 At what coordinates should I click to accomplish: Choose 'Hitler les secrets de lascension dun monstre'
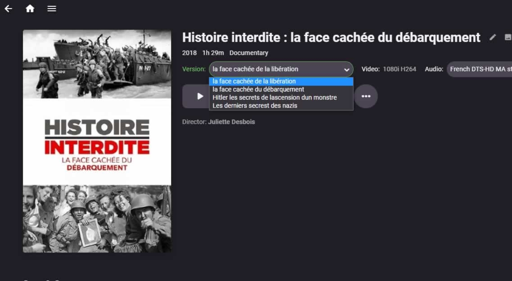(x=281, y=97)
